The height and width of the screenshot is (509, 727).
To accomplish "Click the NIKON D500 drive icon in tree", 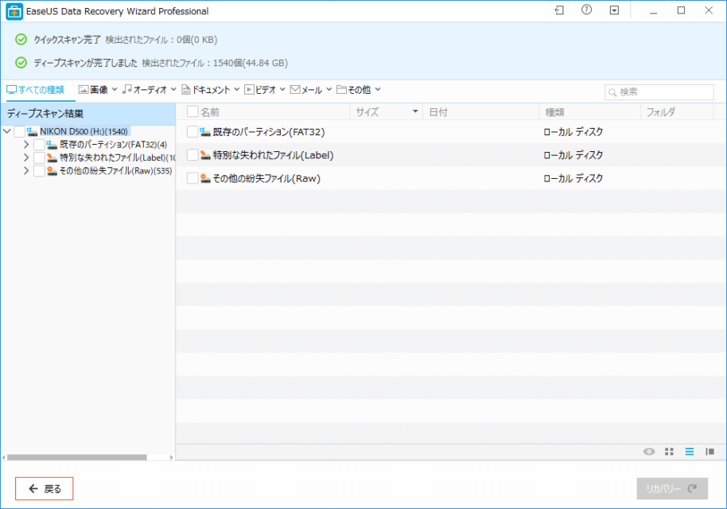I will click(x=32, y=132).
